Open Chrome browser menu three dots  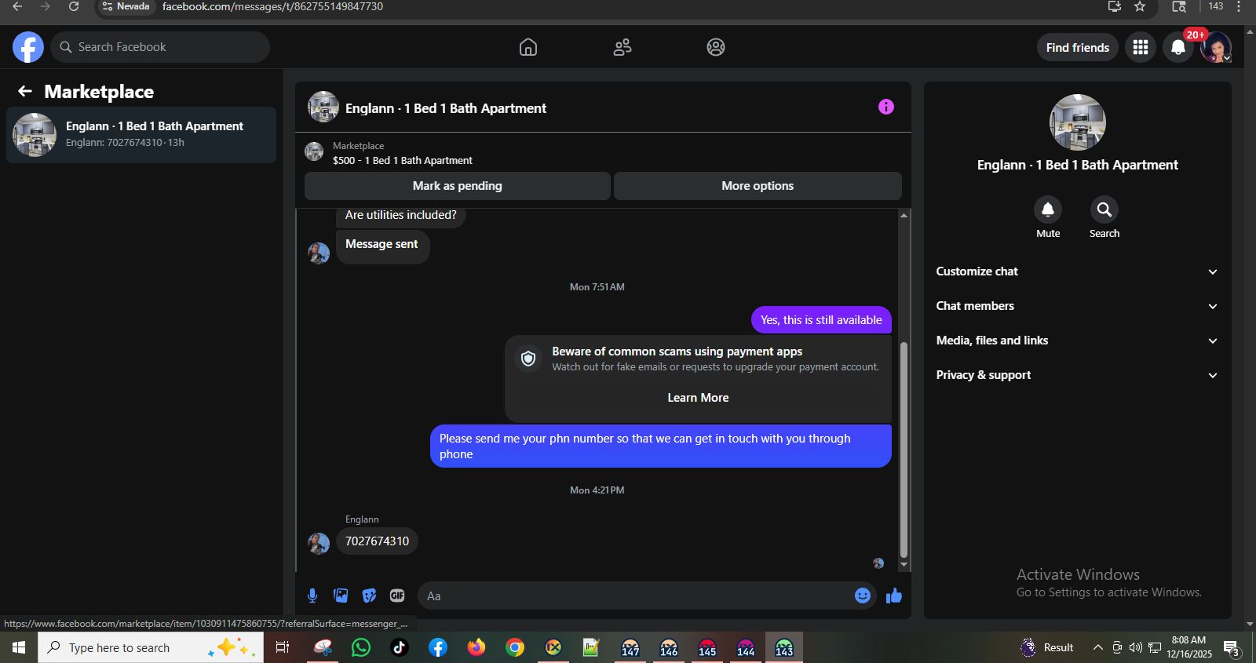1239,6
